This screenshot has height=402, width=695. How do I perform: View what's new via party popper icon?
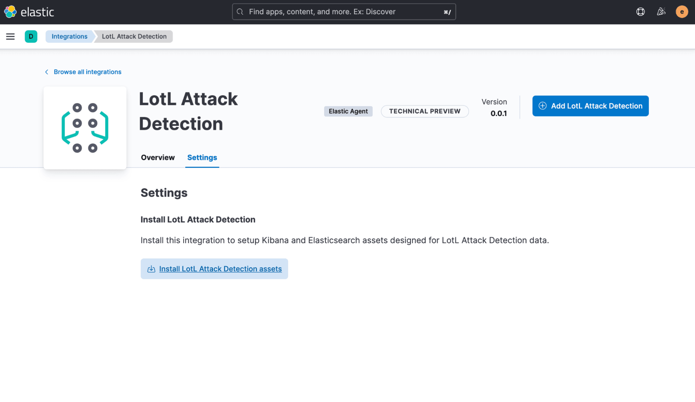pyautogui.click(x=661, y=11)
